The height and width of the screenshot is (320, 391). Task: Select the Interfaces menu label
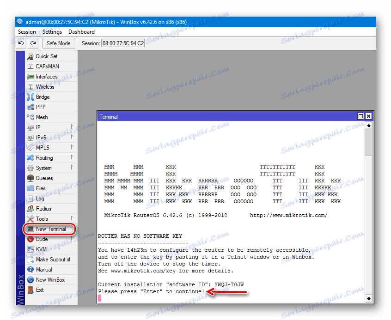pyautogui.click(x=47, y=77)
